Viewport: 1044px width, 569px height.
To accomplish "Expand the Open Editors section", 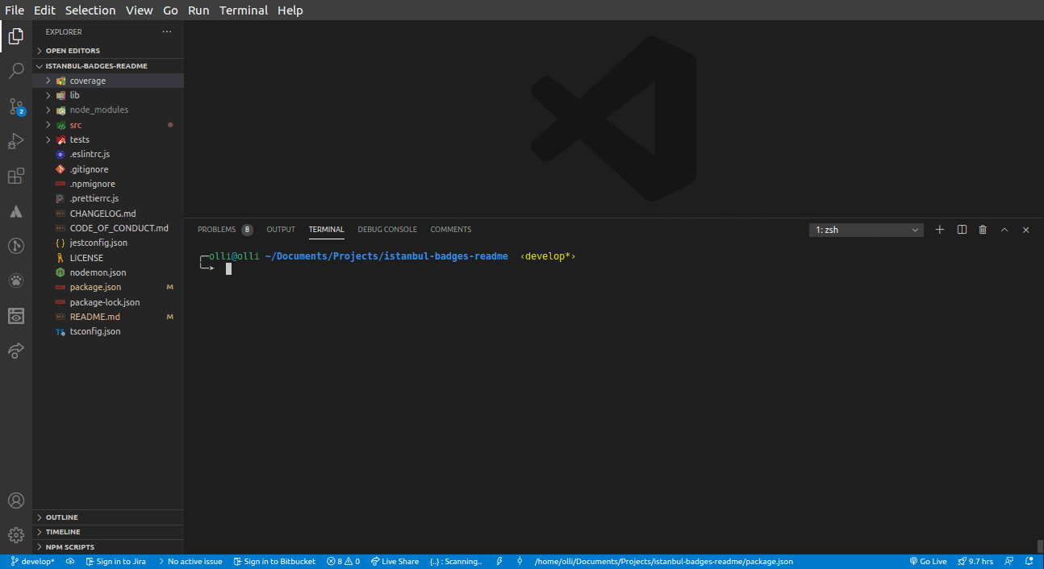I will coord(108,51).
